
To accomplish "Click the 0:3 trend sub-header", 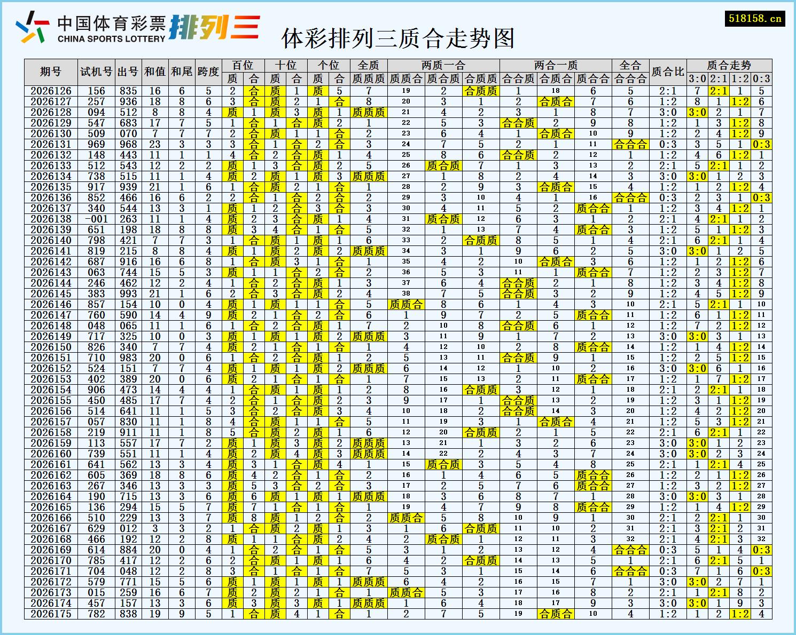I will [x=761, y=79].
